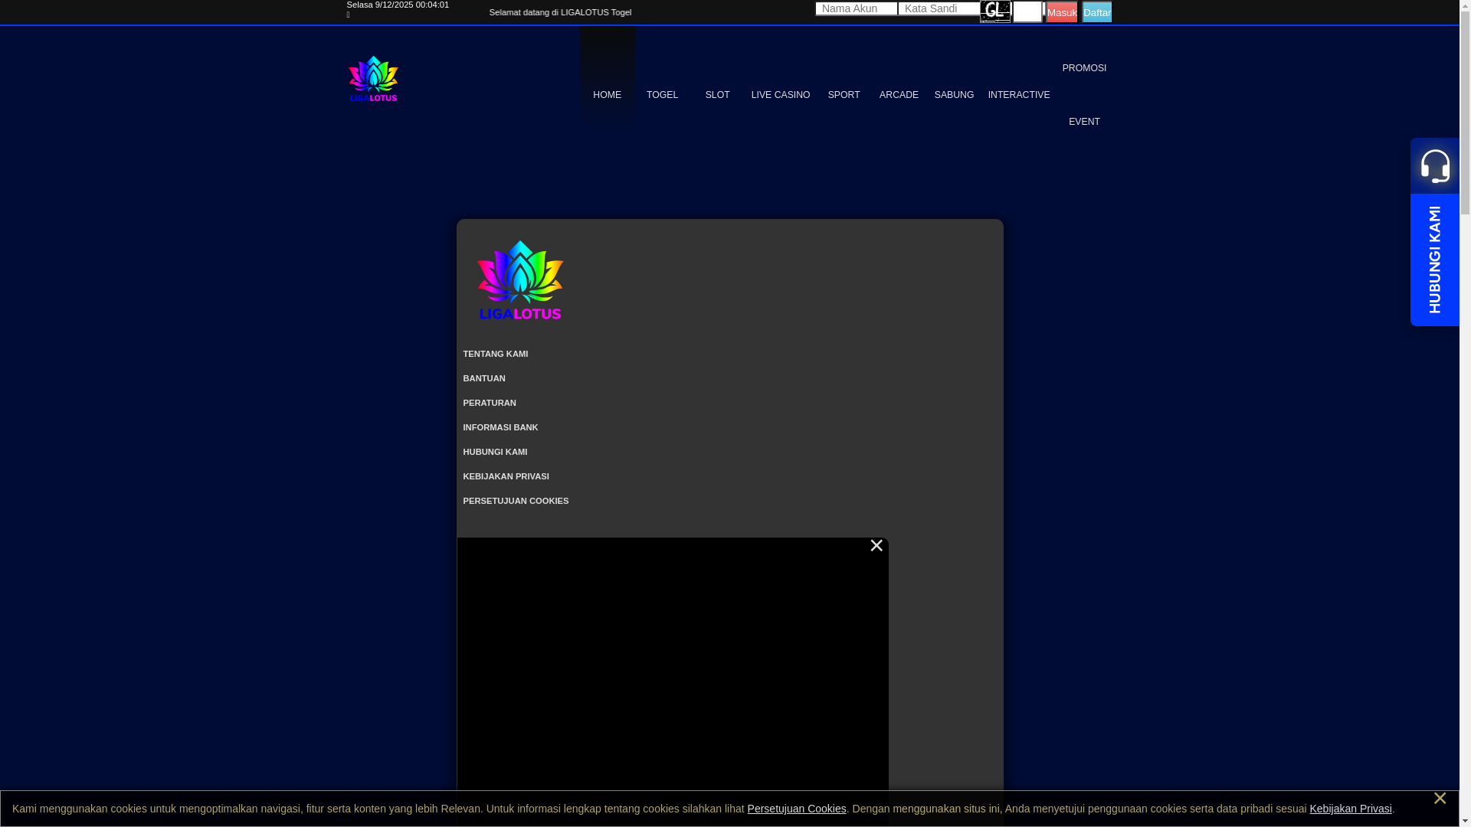1471x827 pixels.
Task: Open the SABUNG menu item
Action: tap(954, 95)
